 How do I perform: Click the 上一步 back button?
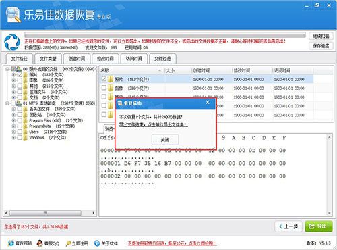(x=288, y=226)
